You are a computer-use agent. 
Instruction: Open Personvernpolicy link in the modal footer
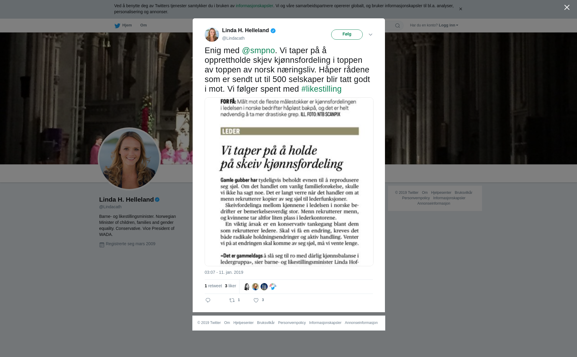pos(292,323)
